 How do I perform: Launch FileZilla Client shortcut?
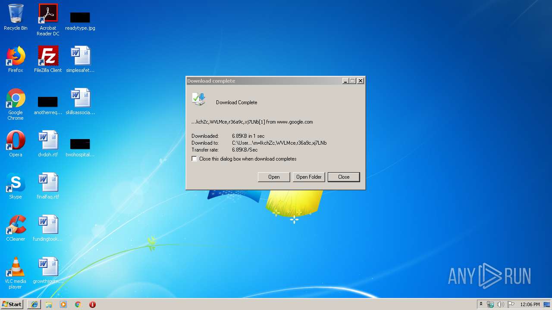pyautogui.click(x=48, y=59)
